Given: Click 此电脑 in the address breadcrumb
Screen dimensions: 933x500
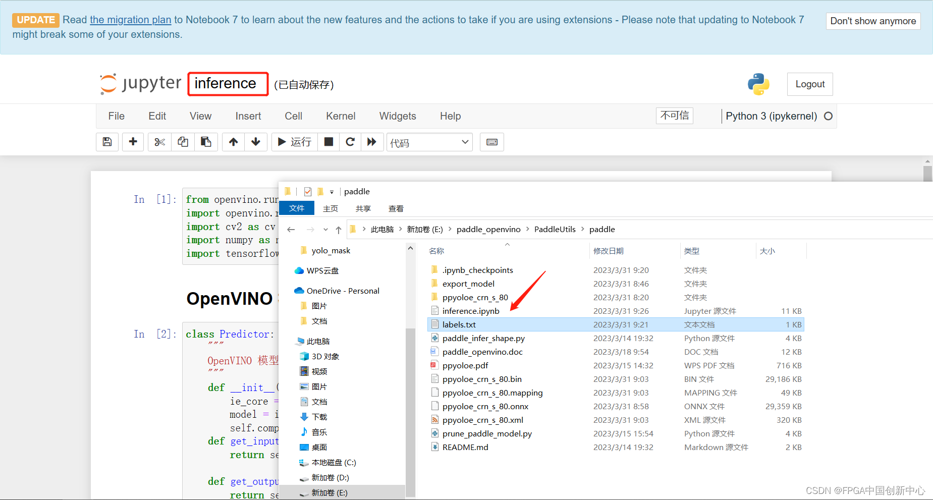Looking at the screenshot, I should pos(382,229).
